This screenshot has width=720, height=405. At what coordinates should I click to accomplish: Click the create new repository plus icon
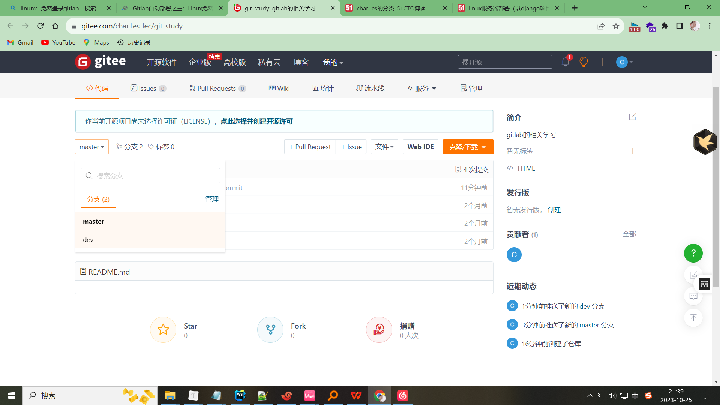coord(602,62)
